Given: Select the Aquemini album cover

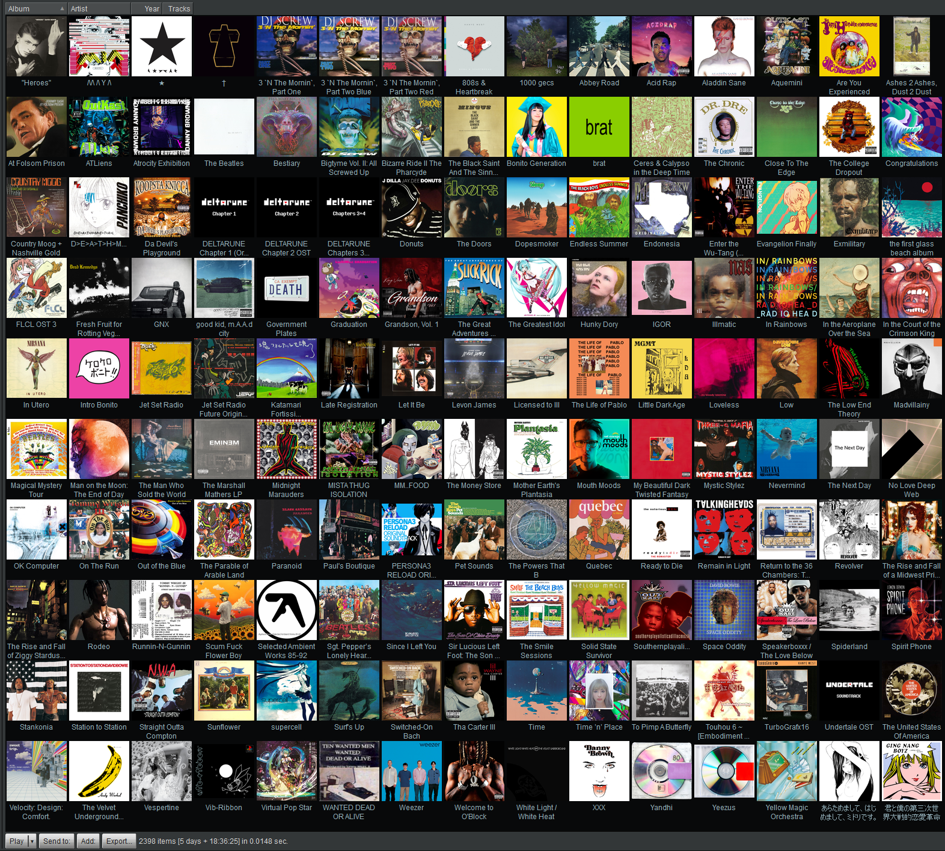Looking at the screenshot, I should click(x=787, y=46).
